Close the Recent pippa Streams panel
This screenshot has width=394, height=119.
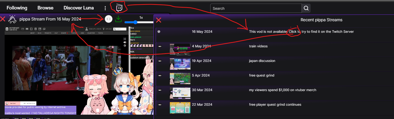[159, 20]
